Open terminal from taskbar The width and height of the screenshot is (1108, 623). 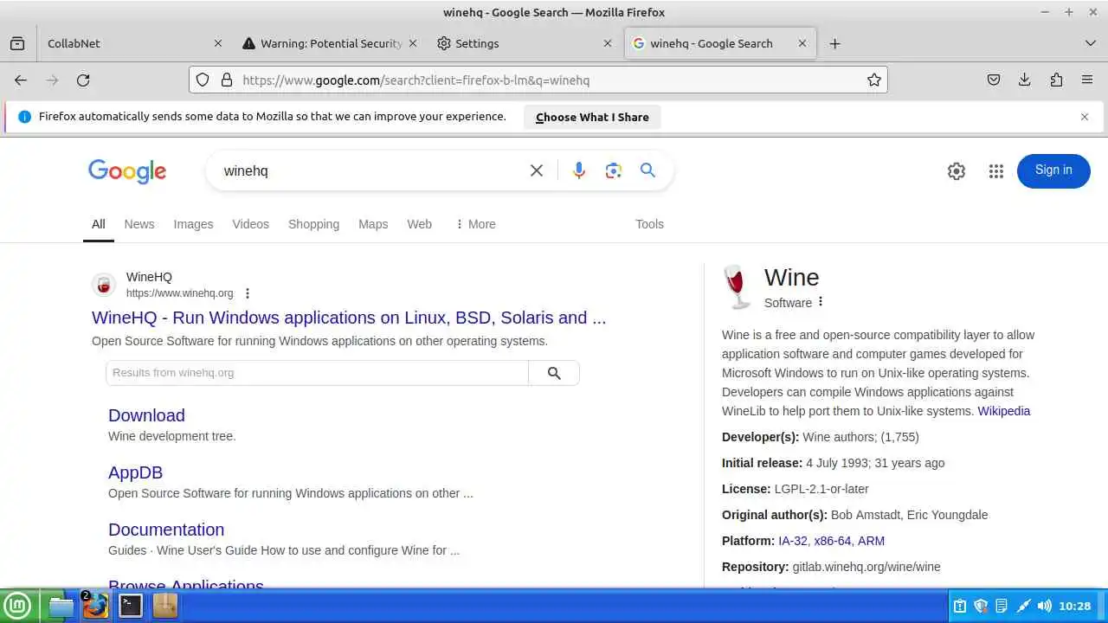click(131, 606)
